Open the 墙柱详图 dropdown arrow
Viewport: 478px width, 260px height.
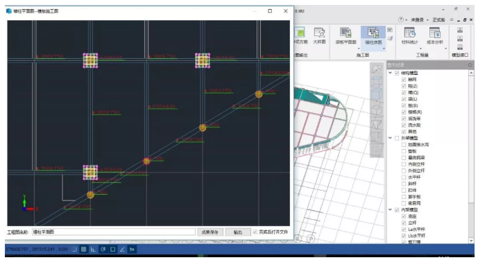point(384,49)
